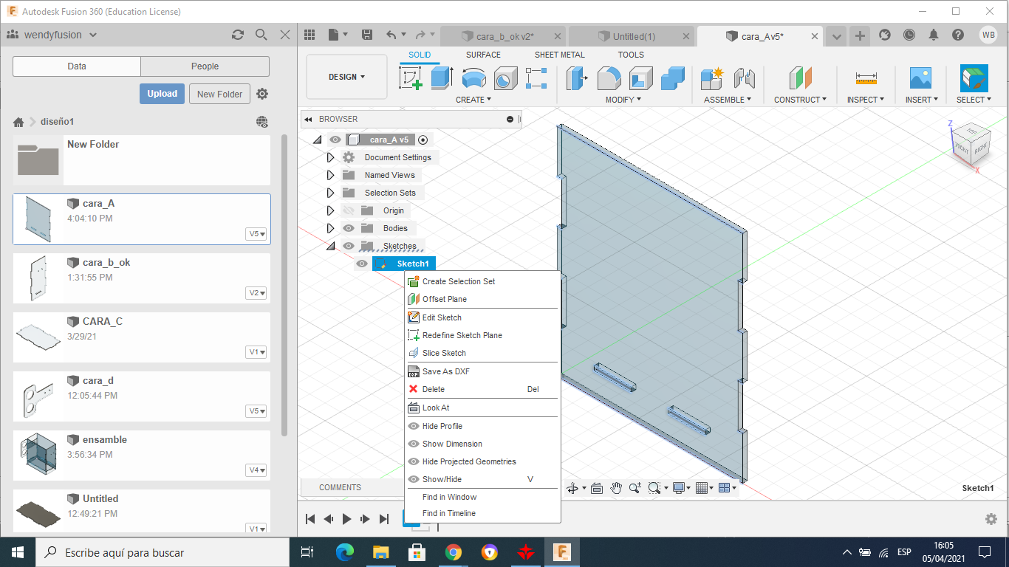Toggle visibility of Bodies folder
1009x567 pixels.
tap(349, 228)
